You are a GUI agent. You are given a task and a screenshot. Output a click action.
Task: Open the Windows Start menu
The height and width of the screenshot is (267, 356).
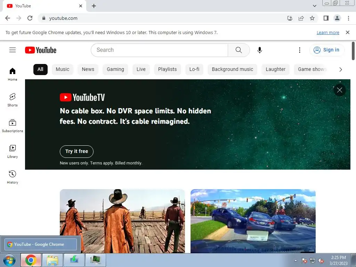point(9,260)
